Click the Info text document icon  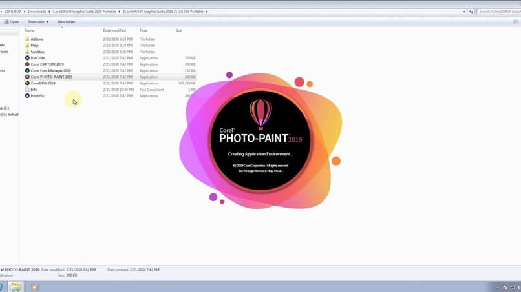(x=27, y=90)
